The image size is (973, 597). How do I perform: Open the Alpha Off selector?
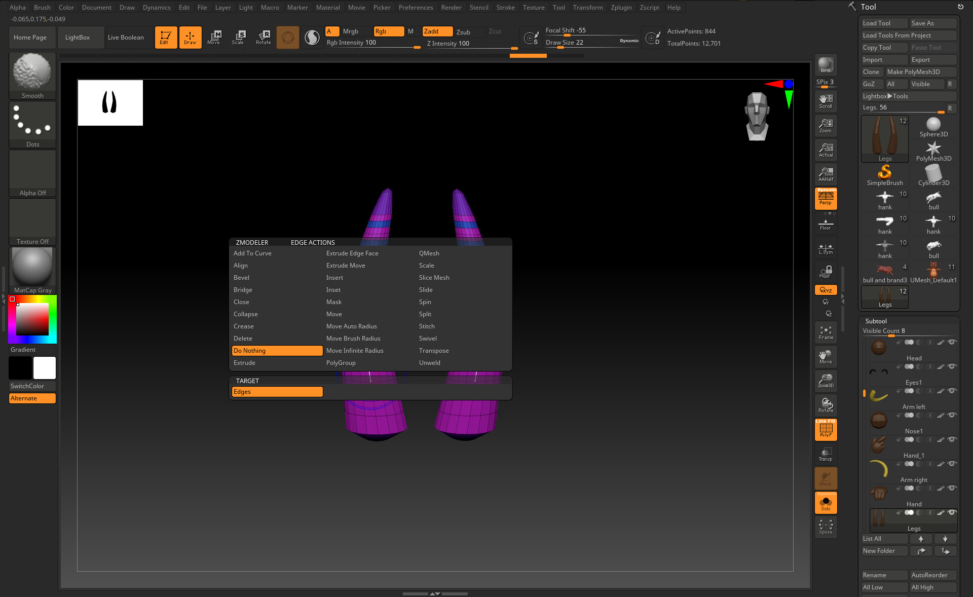tap(32, 173)
